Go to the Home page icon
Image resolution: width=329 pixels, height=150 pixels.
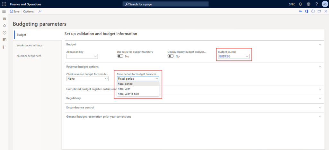[4, 19]
